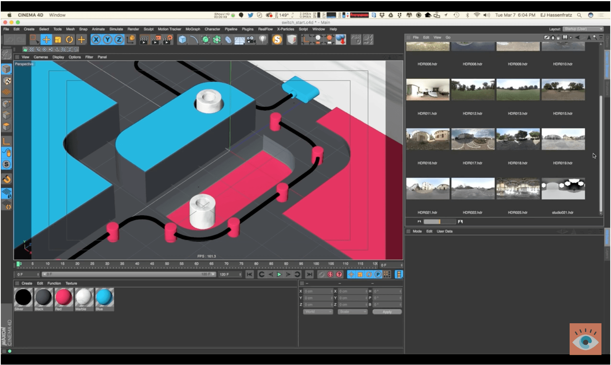Image resolution: width=611 pixels, height=365 pixels.
Task: Click the Apply button
Action: coord(387,312)
